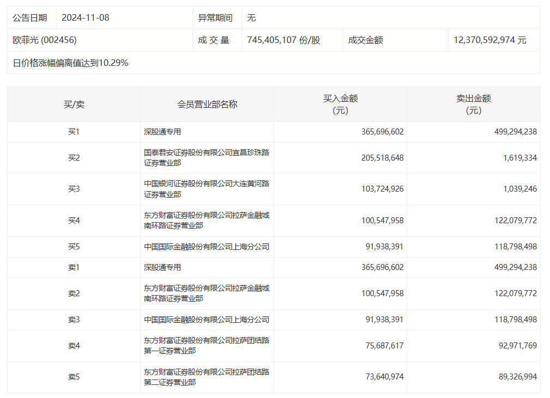Select the 卖出金额 (元) column header

click(x=473, y=105)
